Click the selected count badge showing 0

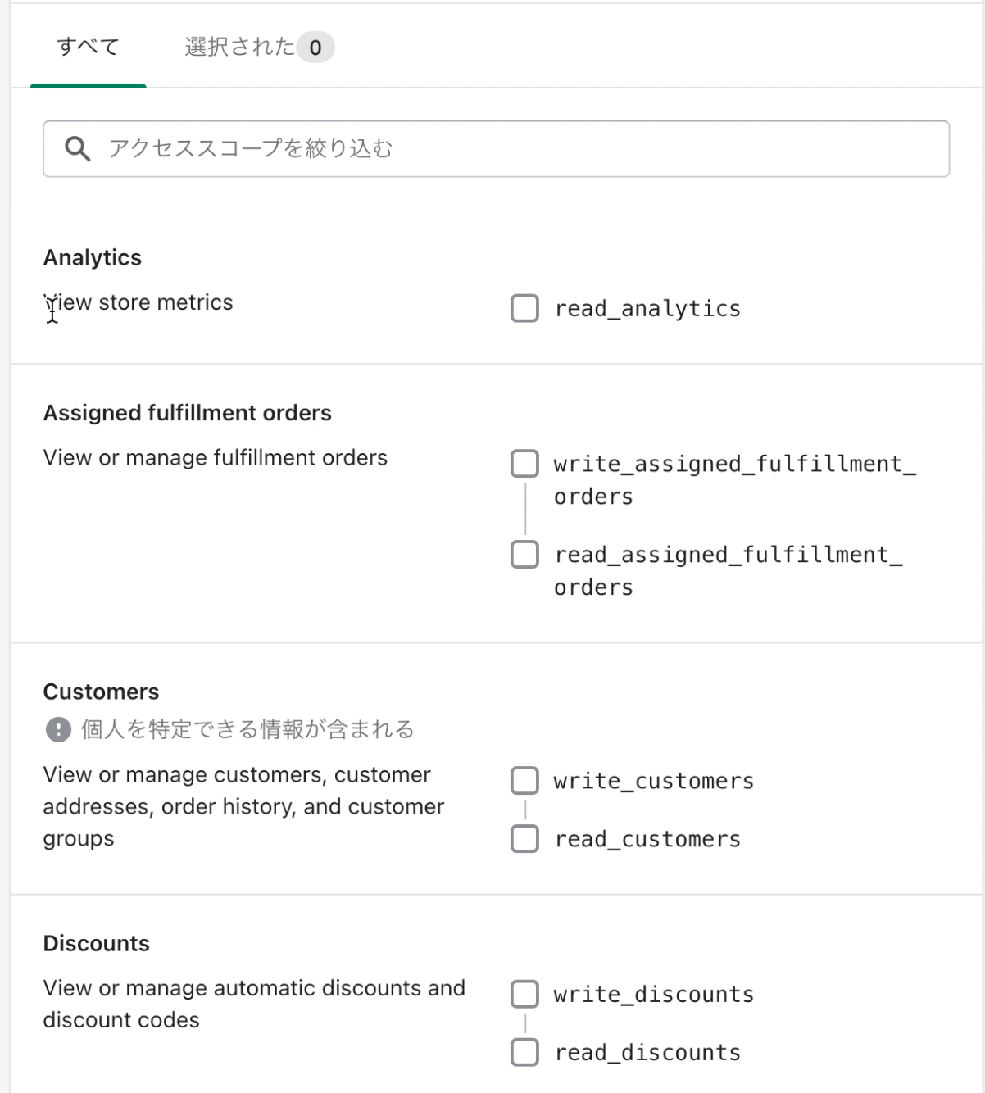pos(315,48)
